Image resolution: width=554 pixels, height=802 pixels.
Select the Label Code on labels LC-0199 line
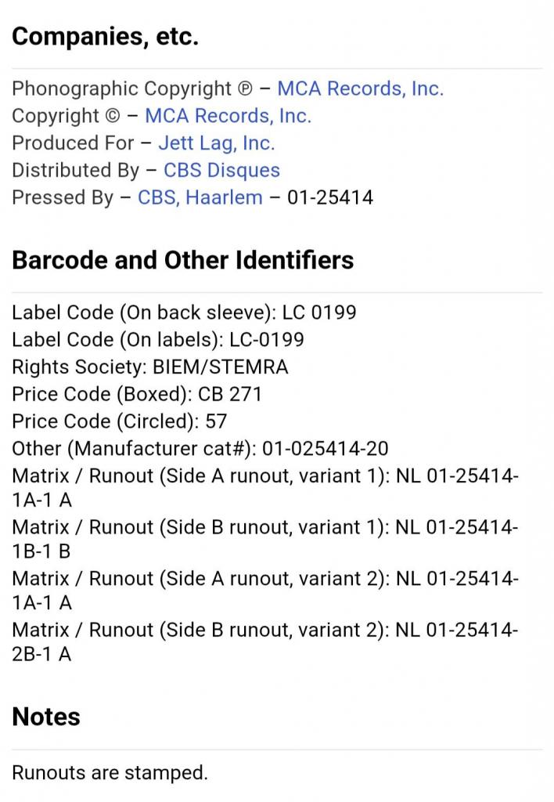[x=158, y=340]
